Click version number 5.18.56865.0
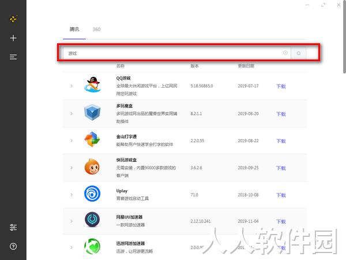The width and height of the screenshot is (346, 260). 202,86
